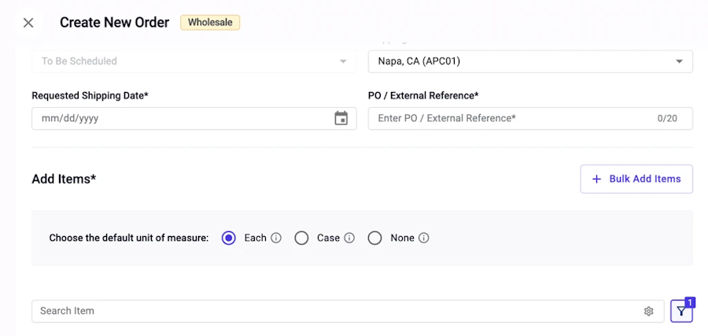The width and height of the screenshot is (708, 336).
Task: Click the Bulk Add Items button
Action: pos(636,179)
